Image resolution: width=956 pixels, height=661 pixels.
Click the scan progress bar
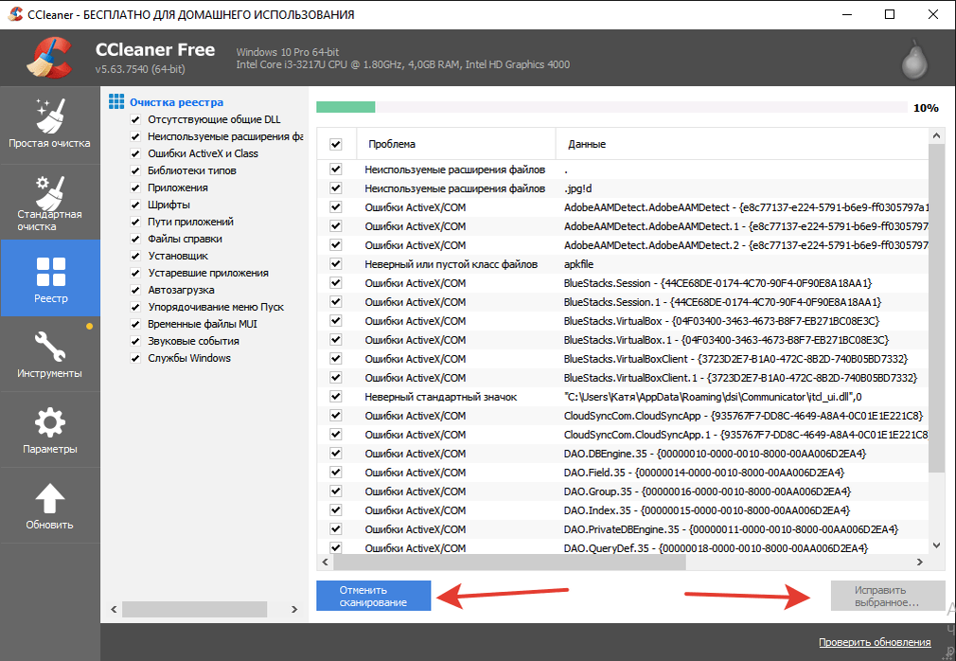[x=611, y=107]
